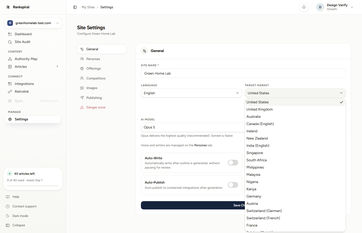Click the Collapse sidebar icon
The height and width of the screenshot is (233, 362).
click(x=8, y=225)
